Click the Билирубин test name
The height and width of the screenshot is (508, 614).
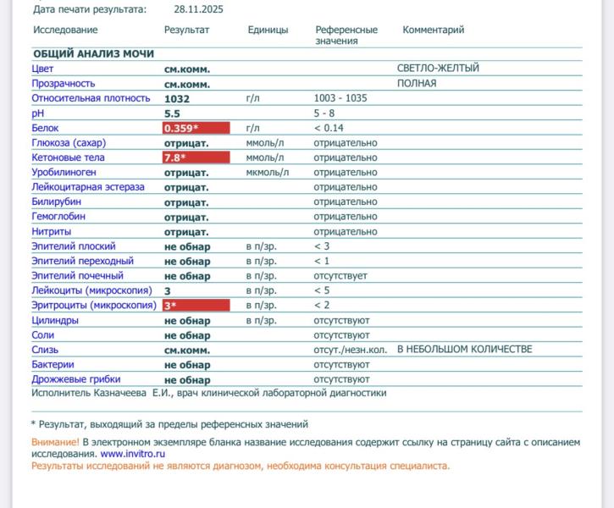pos(57,202)
